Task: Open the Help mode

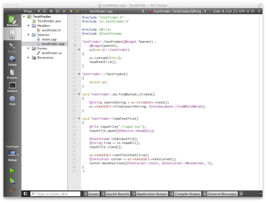Action: pos(12,100)
